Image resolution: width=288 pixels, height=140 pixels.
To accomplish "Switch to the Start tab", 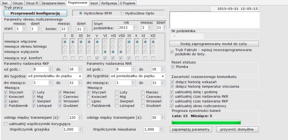I will point(5,3).
